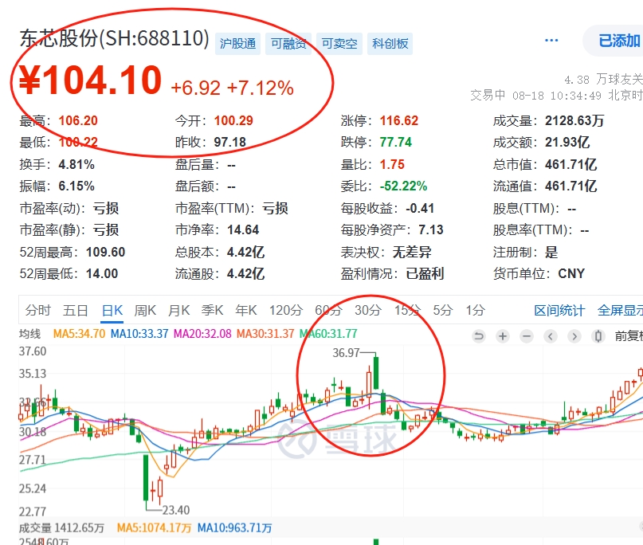Select the 15分 tab
The width and height of the screenshot is (643, 545).
[x=408, y=311]
